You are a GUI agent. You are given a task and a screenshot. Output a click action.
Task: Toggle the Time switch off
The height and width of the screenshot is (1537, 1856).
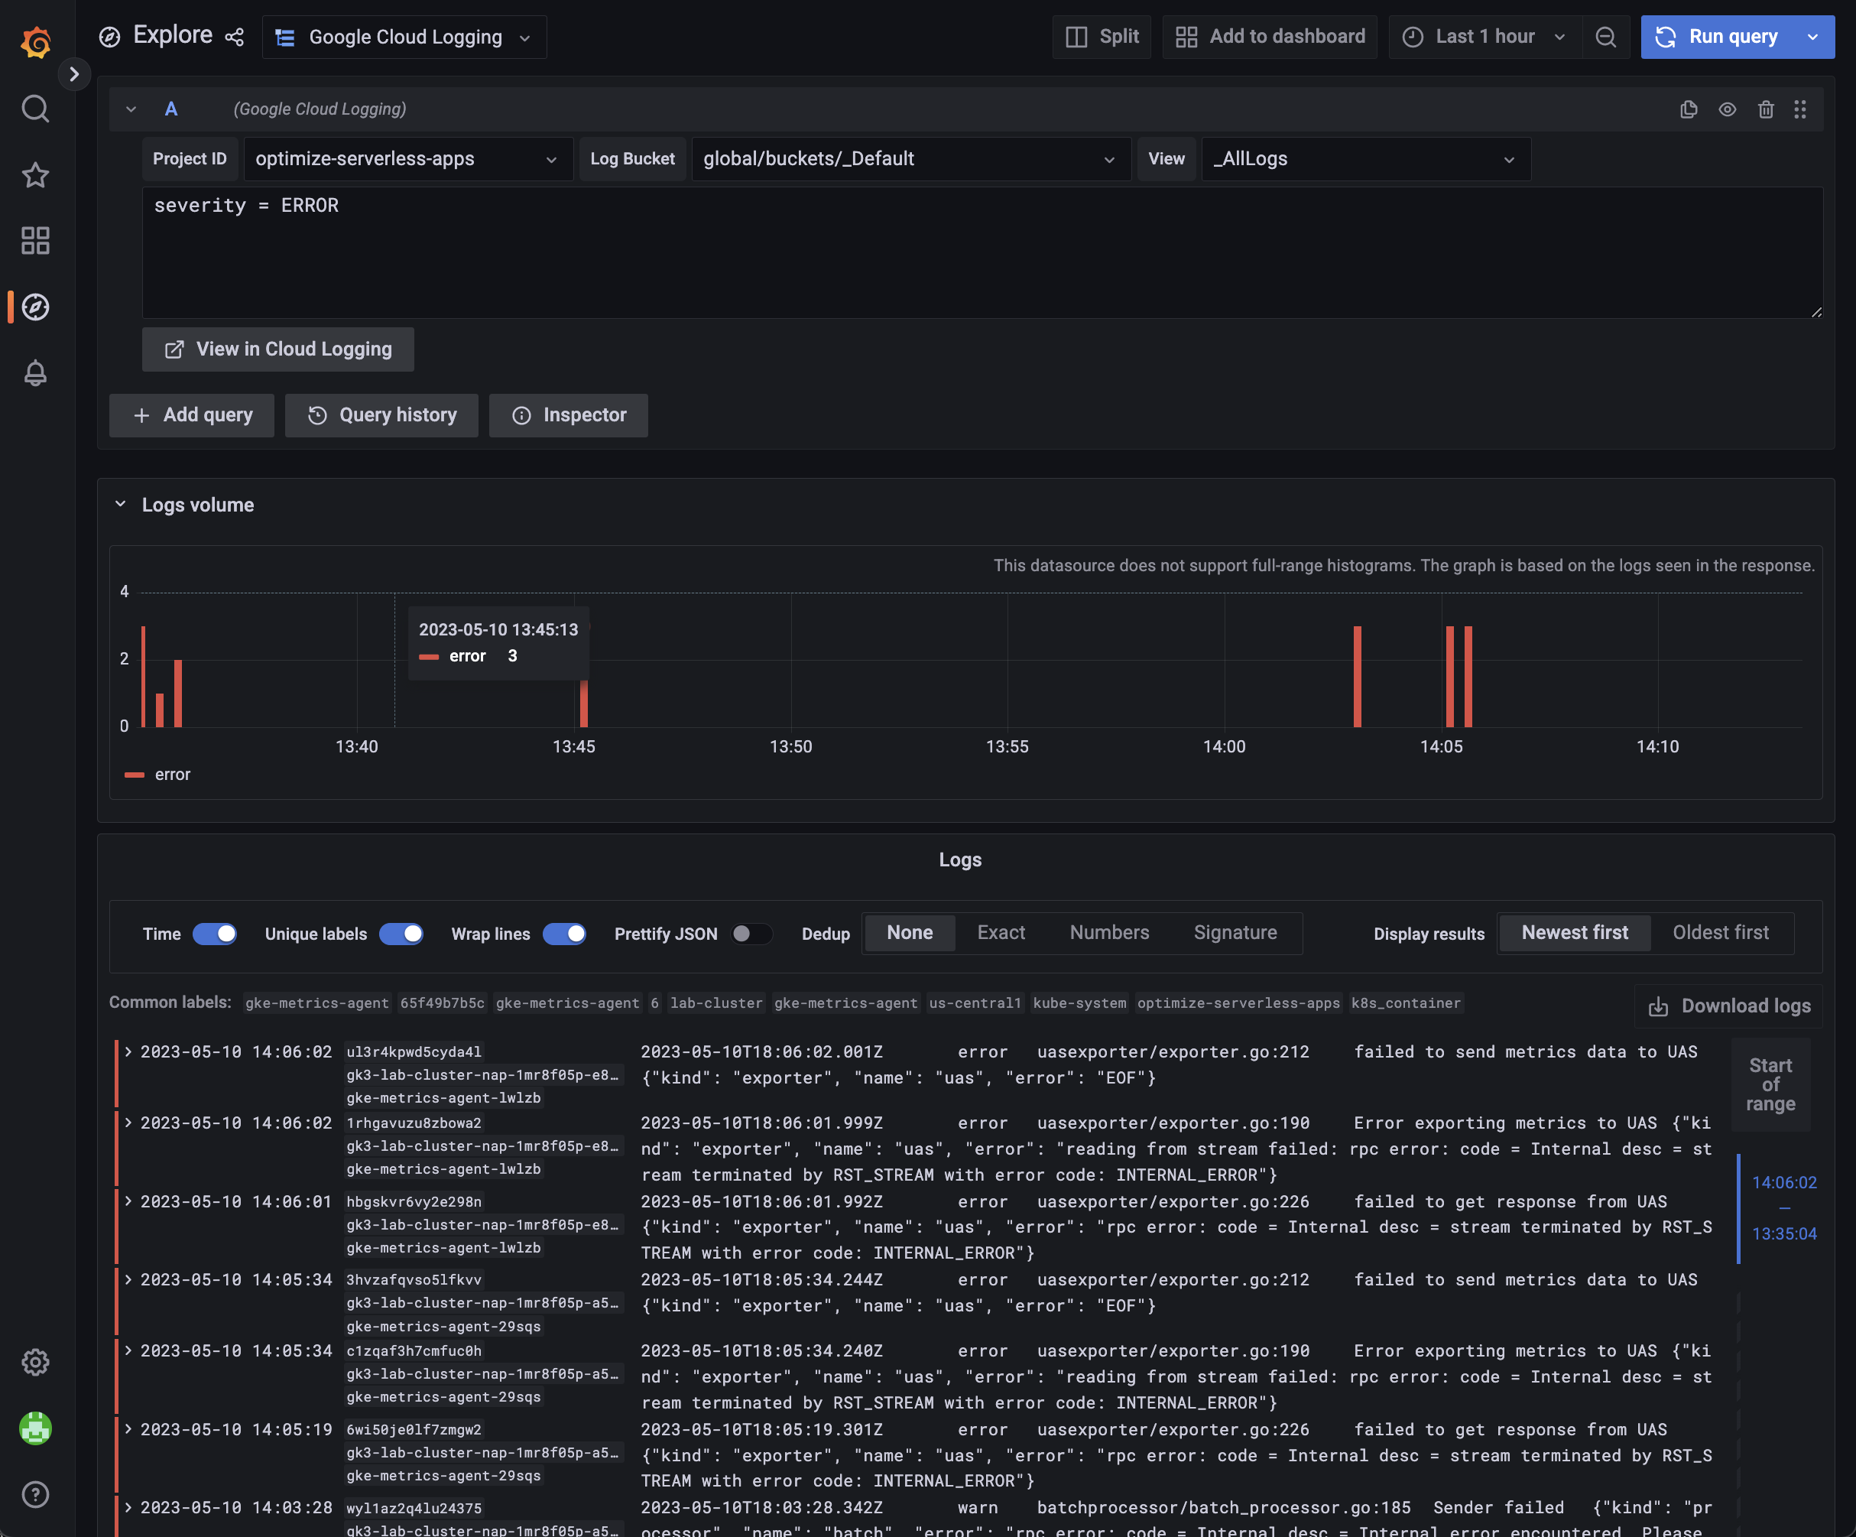[x=215, y=934]
